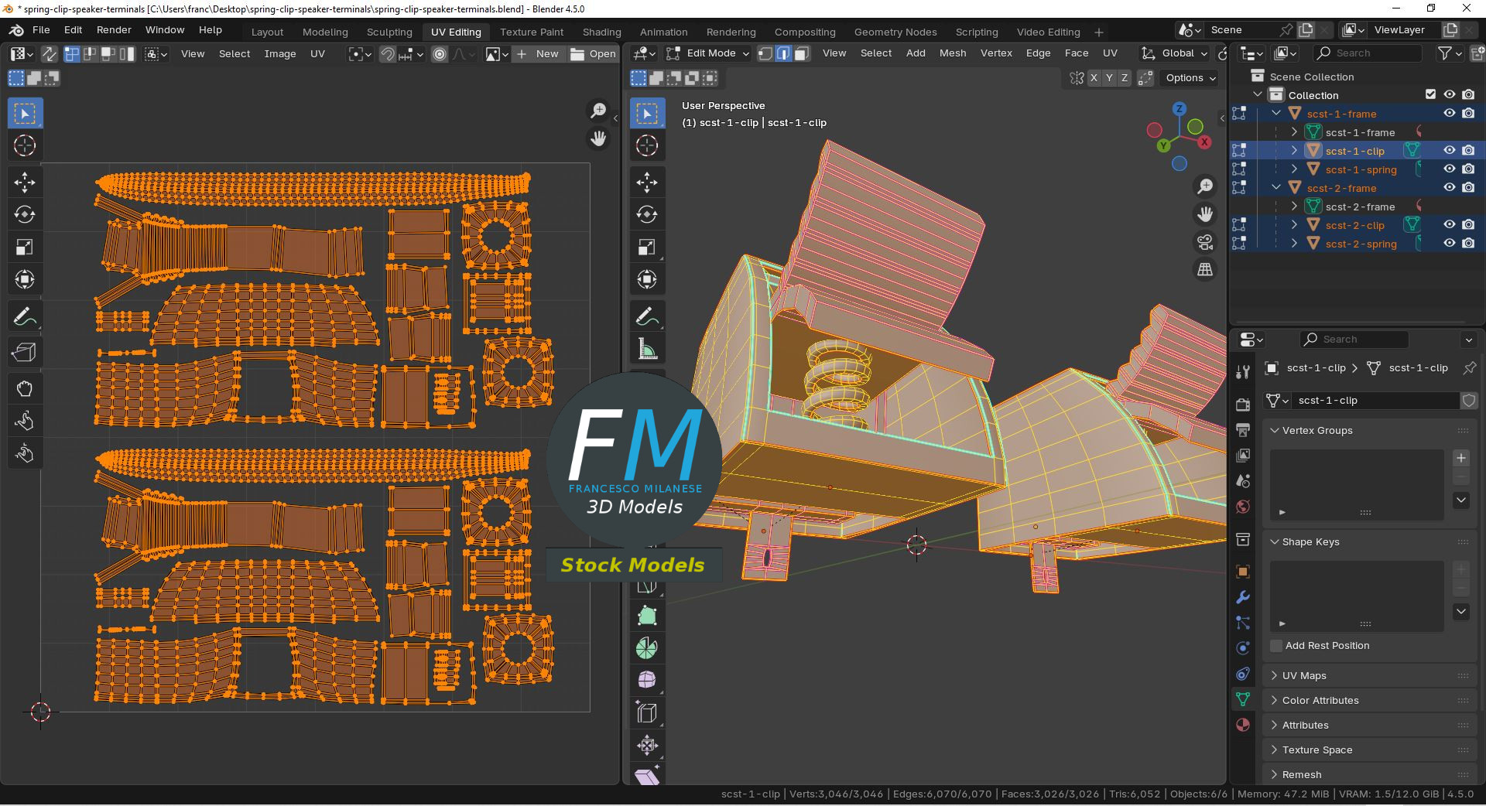Screen dimensions: 1486x806
Task: Switch to the Shading workspace tab
Action: [x=601, y=32]
